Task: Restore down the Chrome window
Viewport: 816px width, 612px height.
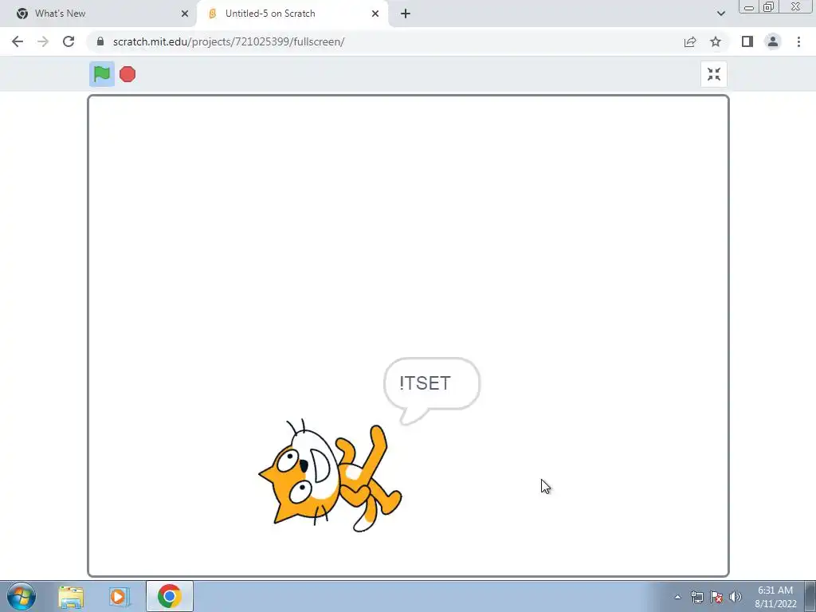Action: (768, 6)
